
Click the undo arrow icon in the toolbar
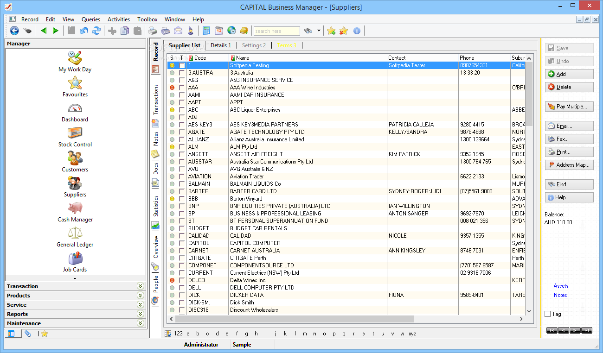[x=84, y=31]
